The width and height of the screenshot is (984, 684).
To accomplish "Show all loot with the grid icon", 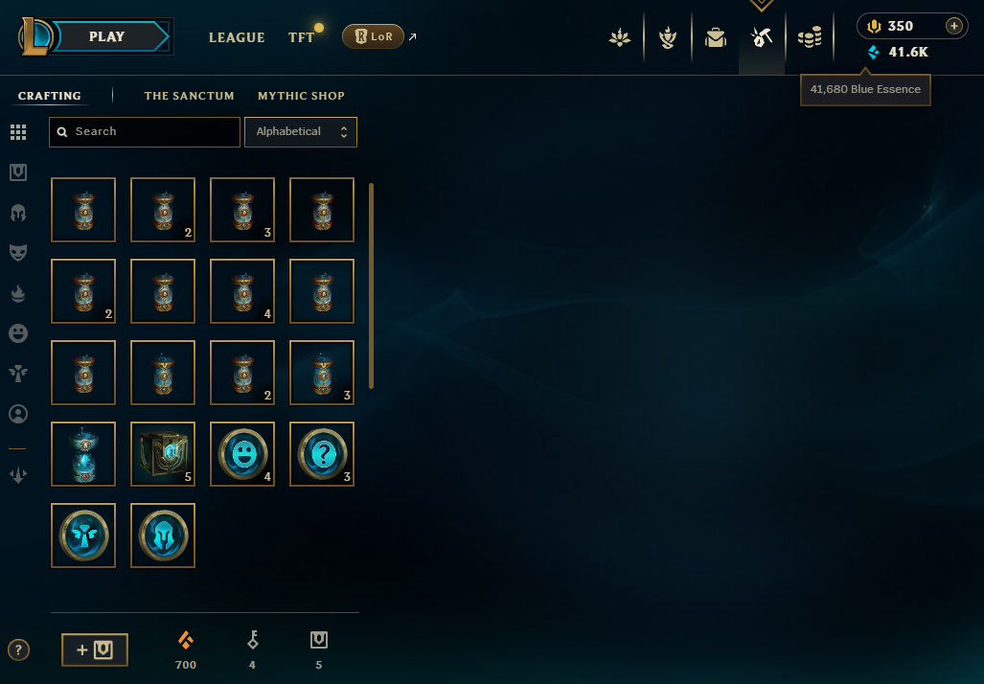I will [18, 132].
